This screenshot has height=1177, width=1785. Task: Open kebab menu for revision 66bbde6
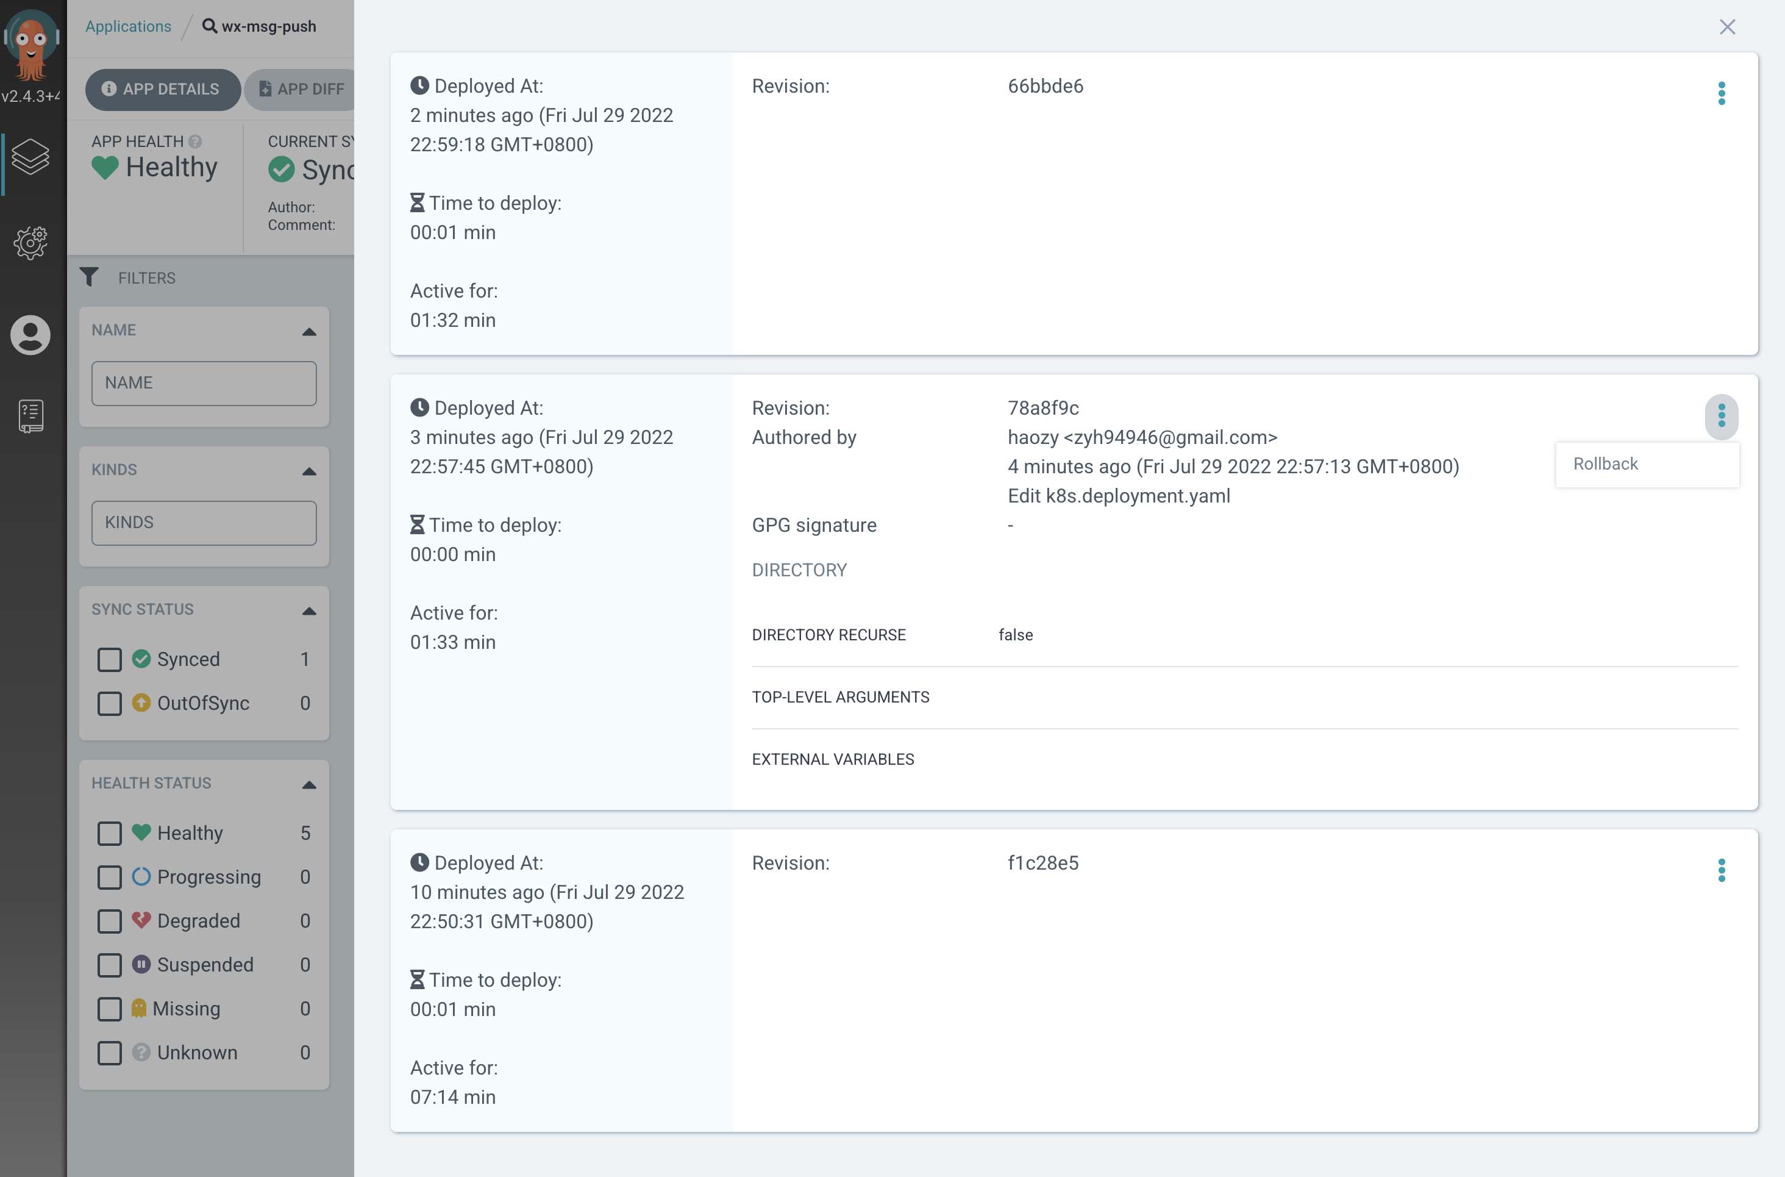point(1721,94)
